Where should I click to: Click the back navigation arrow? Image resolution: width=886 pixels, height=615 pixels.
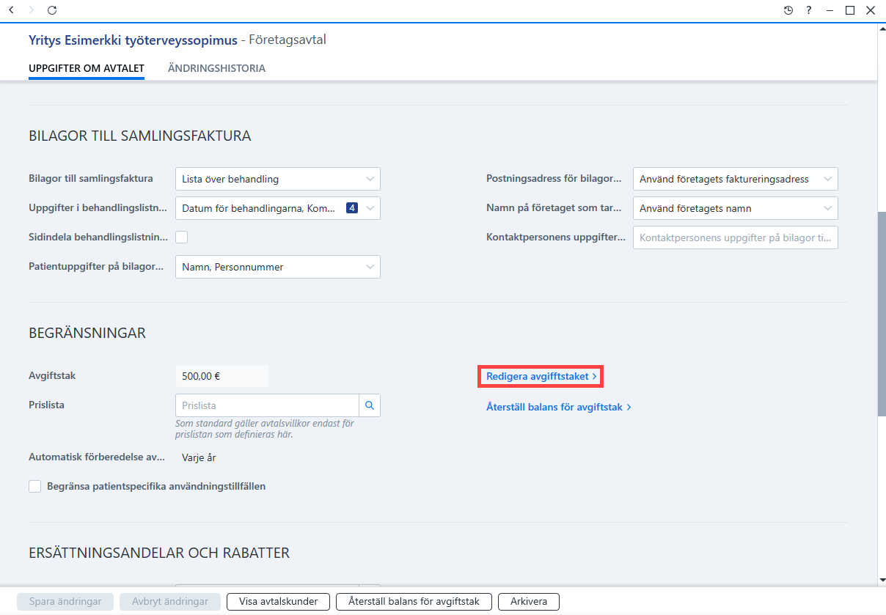(11, 10)
